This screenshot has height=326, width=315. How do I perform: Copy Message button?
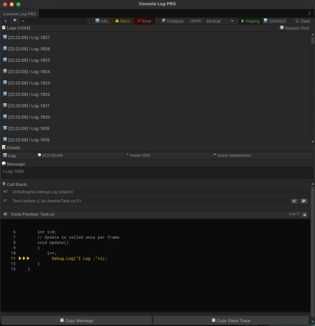(77, 321)
